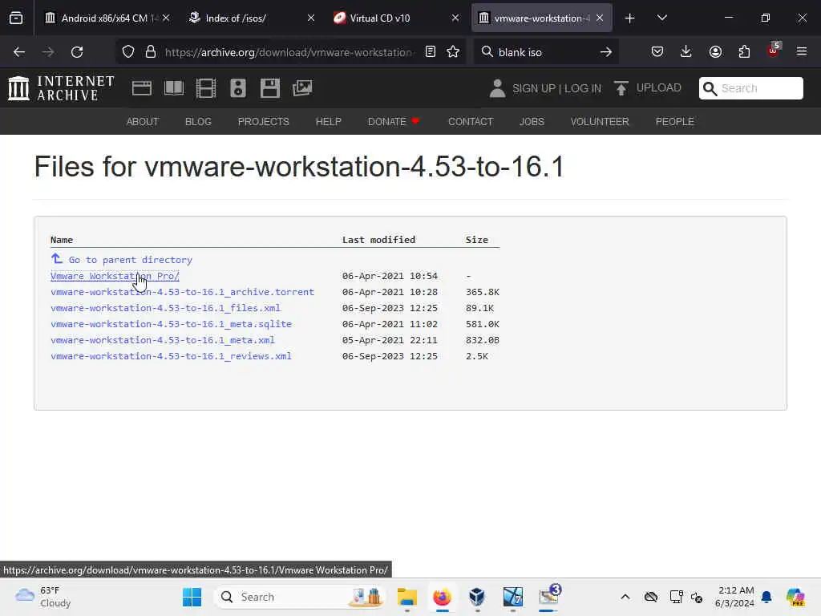
Task: Click the user avatar icon
Action: 497,88
